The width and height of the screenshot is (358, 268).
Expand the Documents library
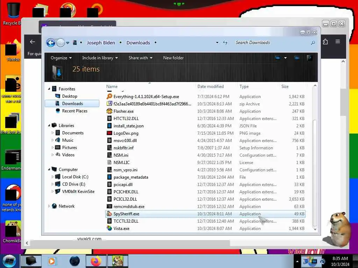click(52, 133)
